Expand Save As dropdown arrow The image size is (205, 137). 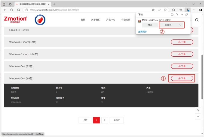[x=180, y=25]
